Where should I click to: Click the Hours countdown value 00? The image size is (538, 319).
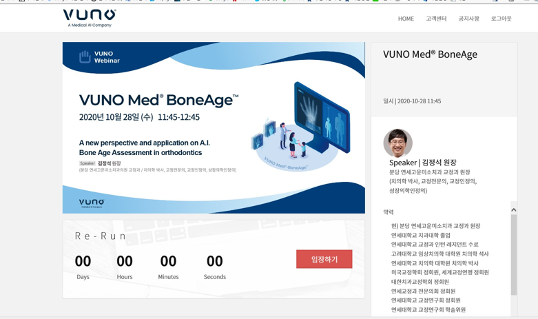[125, 261]
